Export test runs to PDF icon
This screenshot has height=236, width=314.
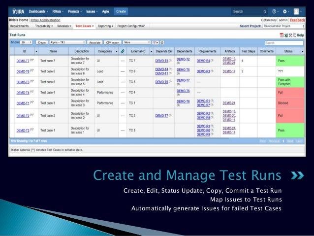(x=282, y=35)
